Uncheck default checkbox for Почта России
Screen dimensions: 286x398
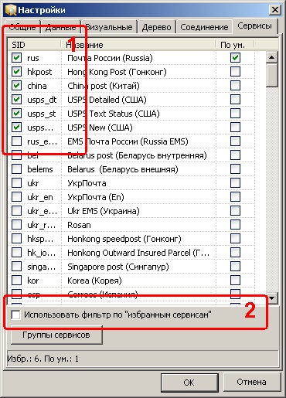pyautogui.click(x=235, y=57)
